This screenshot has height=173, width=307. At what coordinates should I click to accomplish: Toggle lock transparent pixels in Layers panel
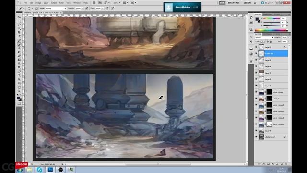pyautogui.click(x=261, y=42)
